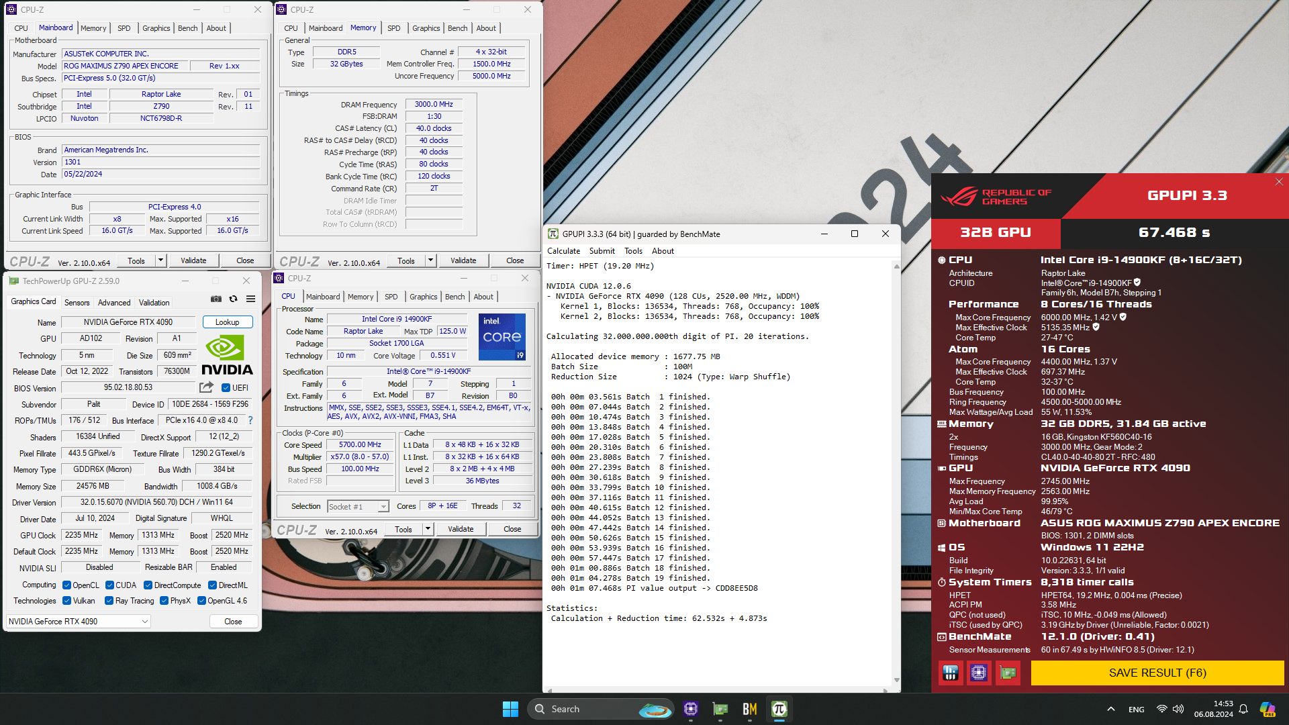The width and height of the screenshot is (1289, 725).
Task: Open the GPUPI Tools menu
Action: coord(633,250)
